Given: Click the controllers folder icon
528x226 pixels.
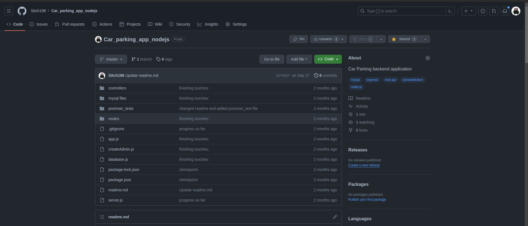Looking at the screenshot, I should click(x=102, y=88).
